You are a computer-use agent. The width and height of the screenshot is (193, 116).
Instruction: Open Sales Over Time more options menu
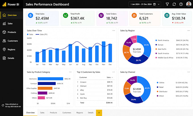pyautogui.click(x=114, y=30)
